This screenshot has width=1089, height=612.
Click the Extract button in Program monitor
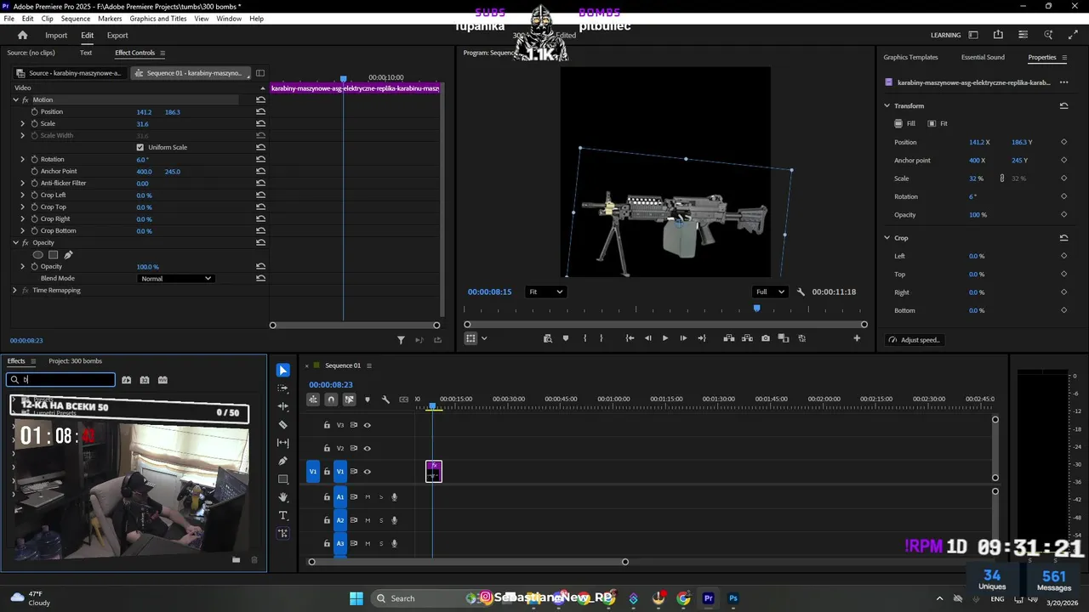click(747, 338)
